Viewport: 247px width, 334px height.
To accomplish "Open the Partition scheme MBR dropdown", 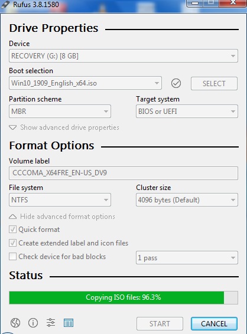I will [x=60, y=111].
